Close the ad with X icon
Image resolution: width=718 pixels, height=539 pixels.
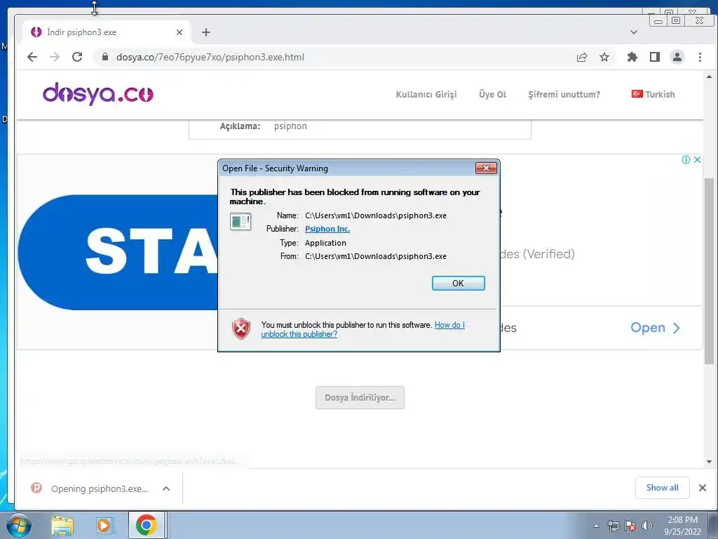697,159
